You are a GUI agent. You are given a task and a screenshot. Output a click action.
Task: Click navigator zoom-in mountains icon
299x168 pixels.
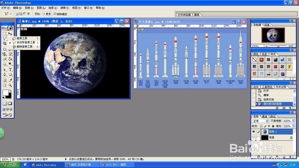click(290, 46)
